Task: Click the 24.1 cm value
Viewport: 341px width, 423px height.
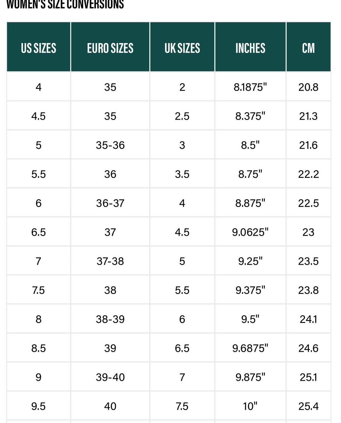Action: (x=308, y=319)
